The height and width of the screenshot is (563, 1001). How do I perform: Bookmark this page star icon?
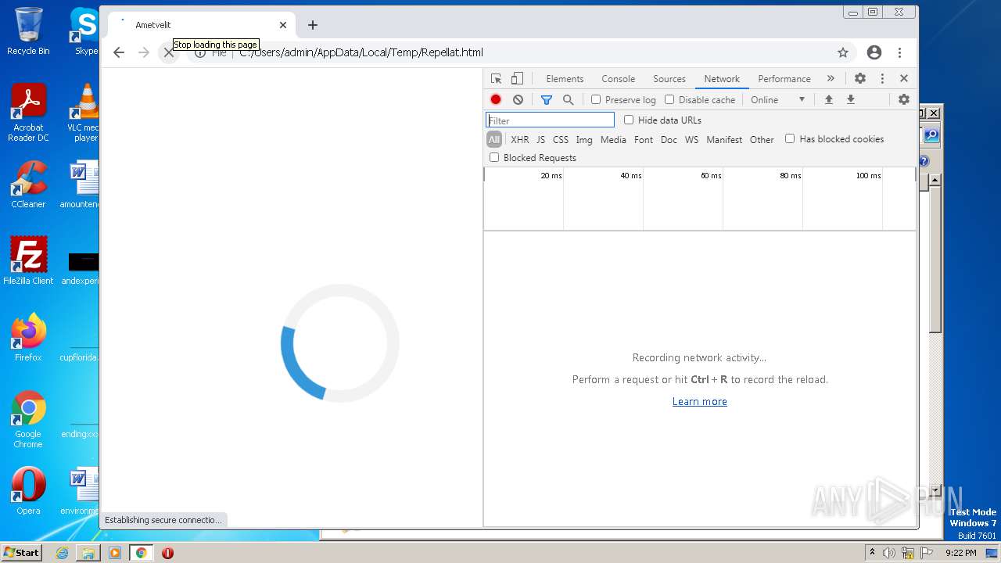coord(843,52)
